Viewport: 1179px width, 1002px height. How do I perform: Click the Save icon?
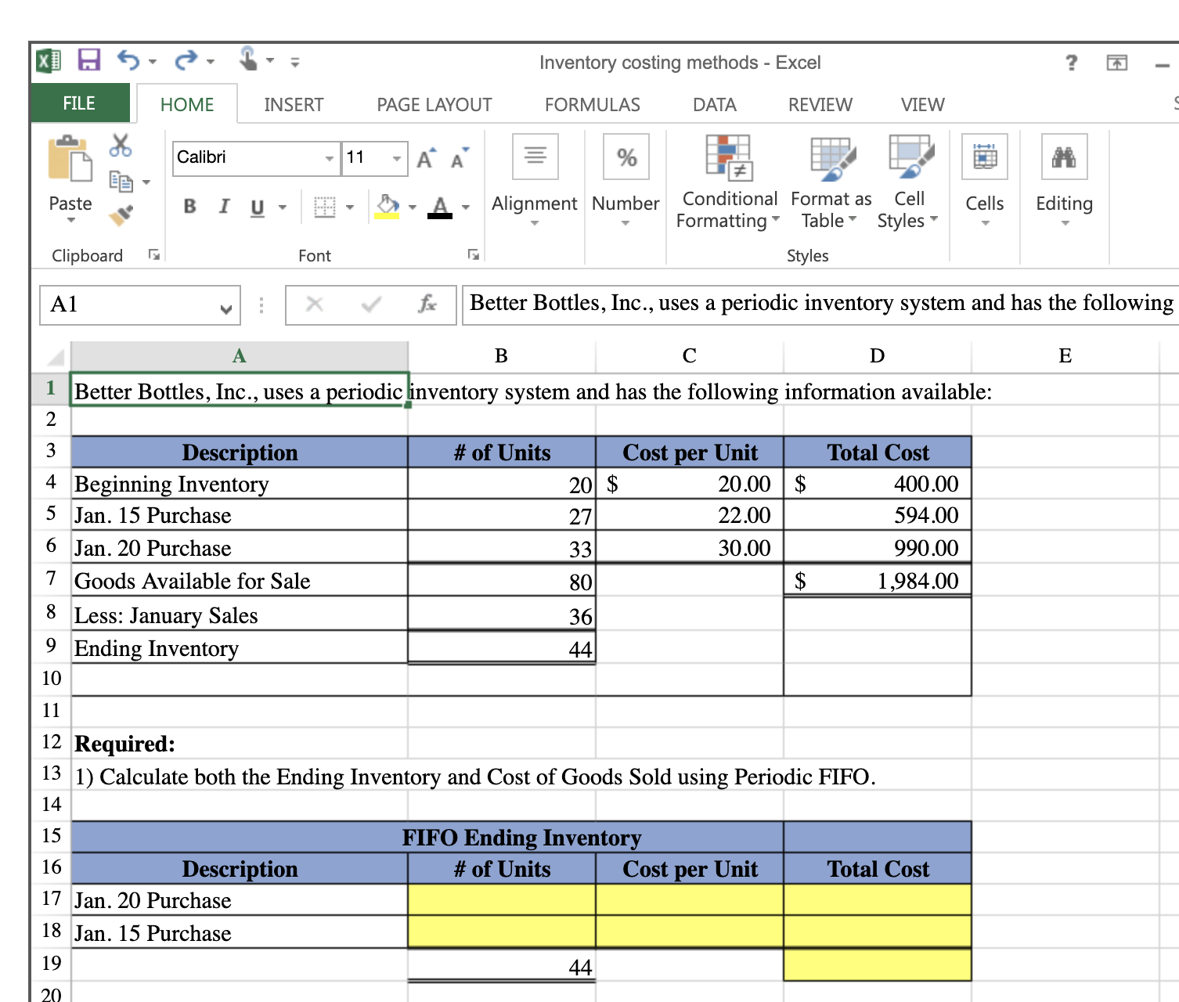coord(88,59)
